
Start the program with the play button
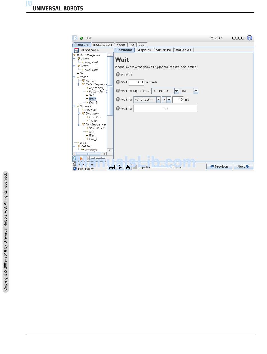[120, 167]
